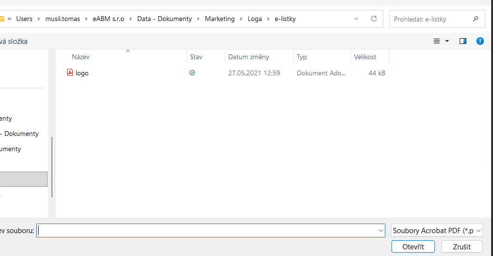Click the view layout list icon

pos(437,41)
